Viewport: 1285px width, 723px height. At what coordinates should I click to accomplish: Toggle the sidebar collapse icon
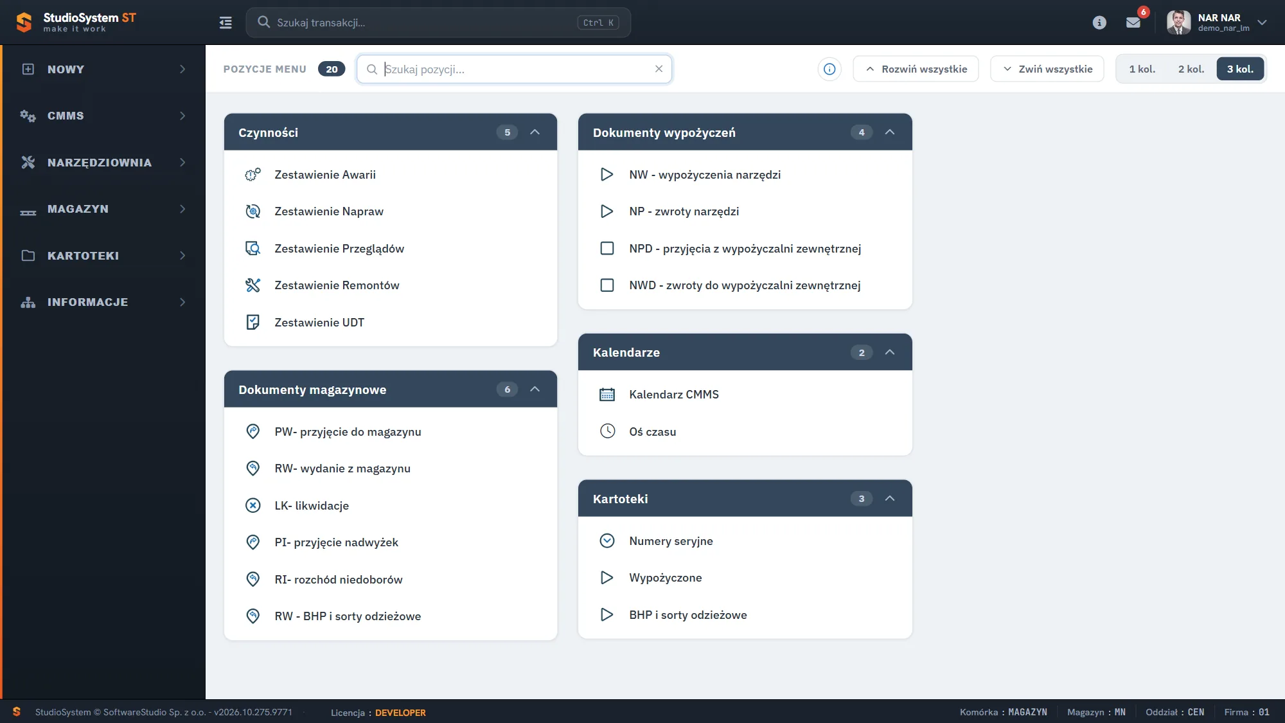(x=226, y=22)
